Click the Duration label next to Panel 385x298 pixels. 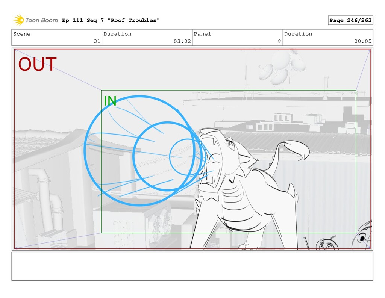pyautogui.click(x=298, y=34)
